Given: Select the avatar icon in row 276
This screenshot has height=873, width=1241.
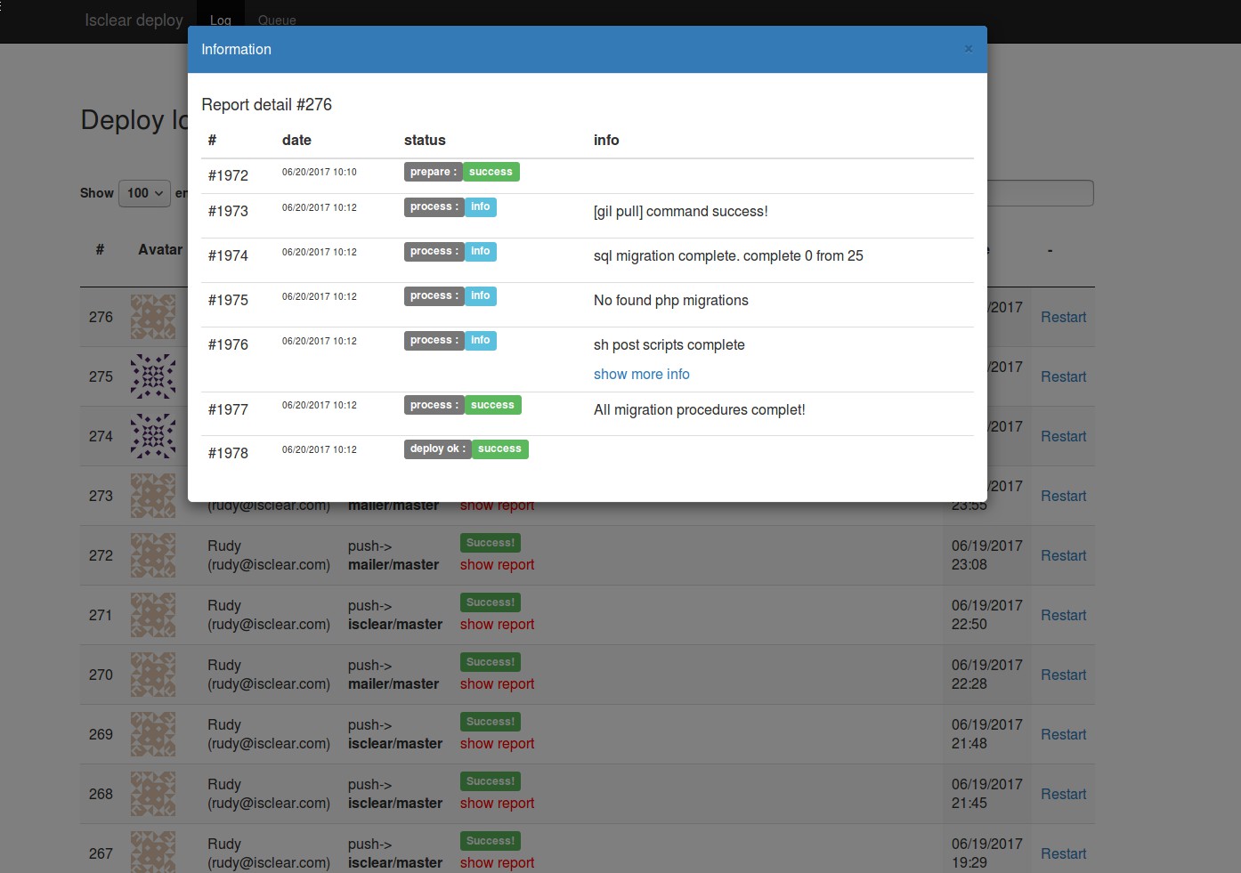Looking at the screenshot, I should coord(153,317).
